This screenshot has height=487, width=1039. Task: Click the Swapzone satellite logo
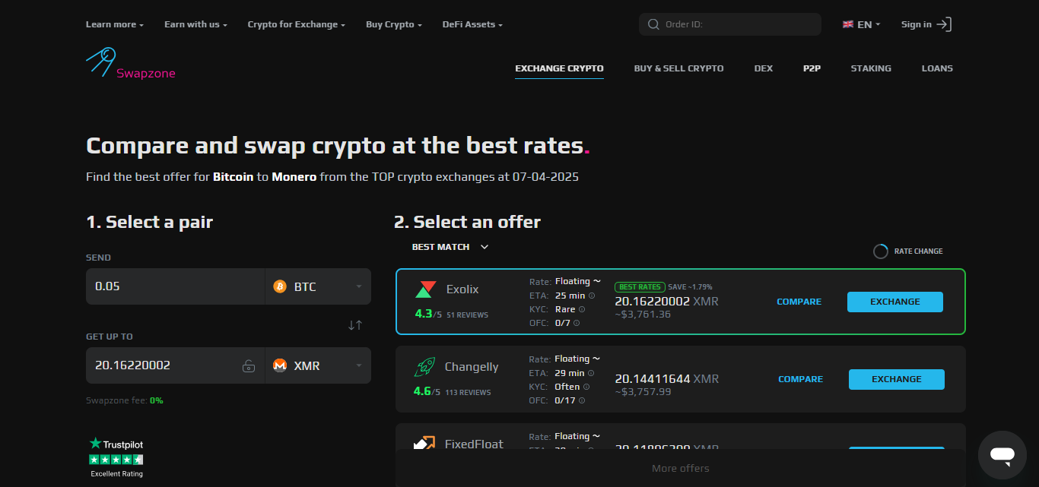(100, 62)
